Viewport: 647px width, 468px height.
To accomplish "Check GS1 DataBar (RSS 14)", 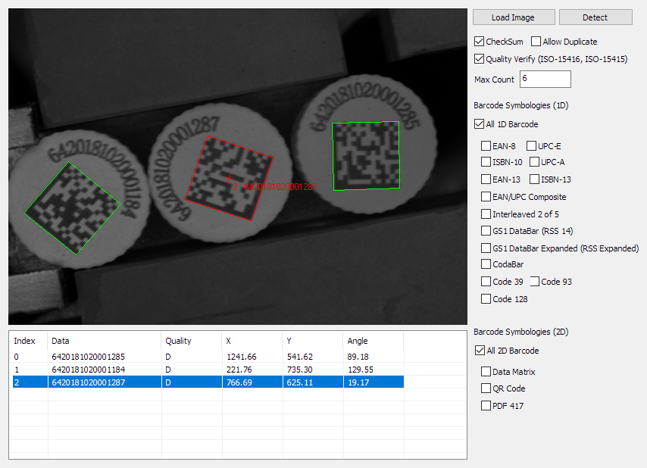I will pos(486,231).
